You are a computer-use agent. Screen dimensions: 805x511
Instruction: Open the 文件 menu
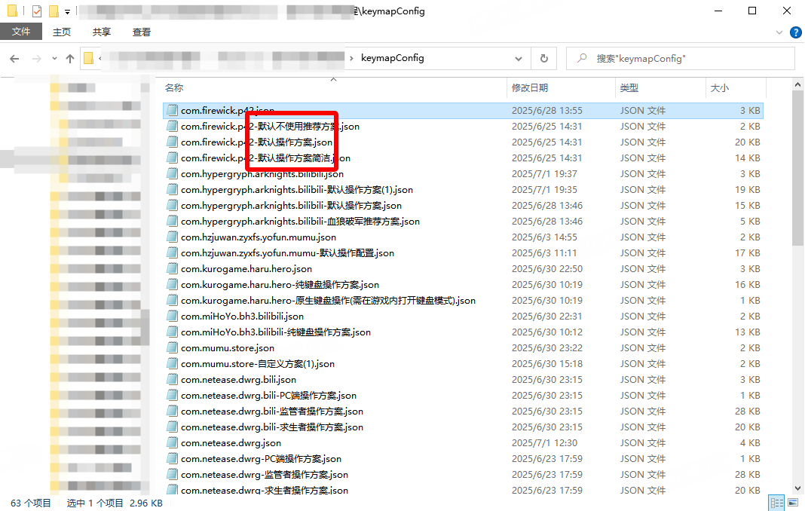(x=21, y=32)
